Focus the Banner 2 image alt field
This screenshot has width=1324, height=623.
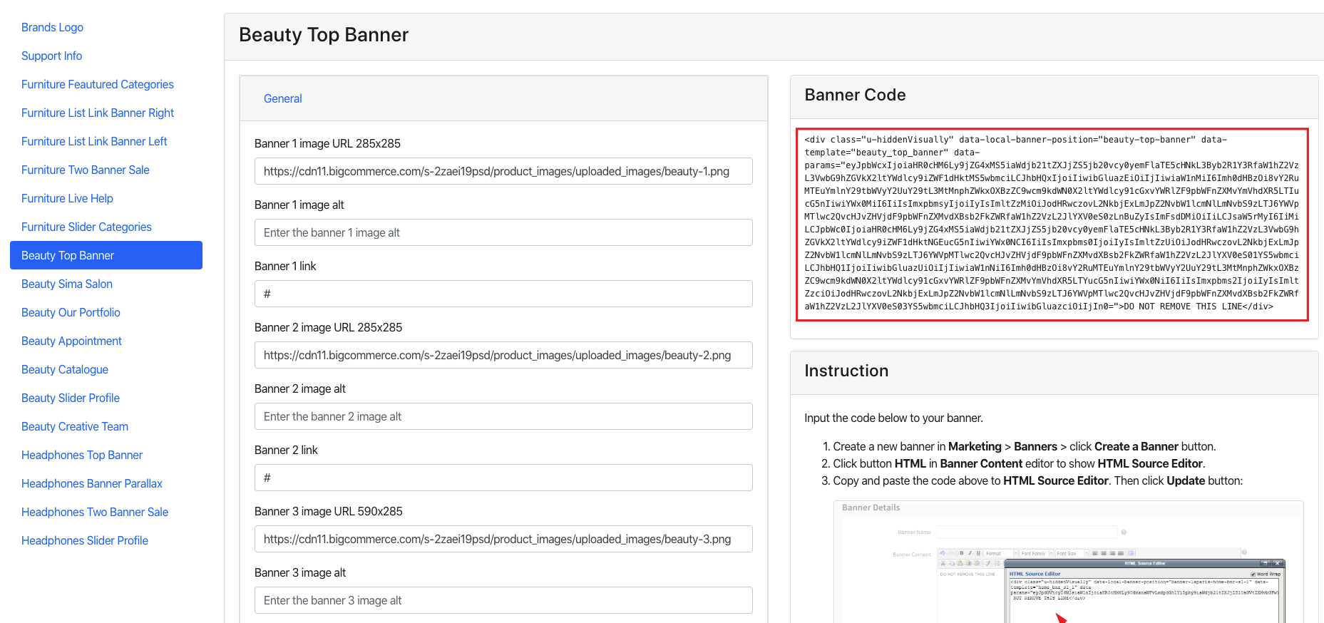click(503, 416)
